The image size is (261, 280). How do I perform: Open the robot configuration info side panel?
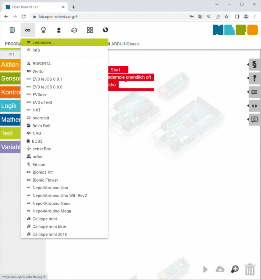tap(254, 92)
